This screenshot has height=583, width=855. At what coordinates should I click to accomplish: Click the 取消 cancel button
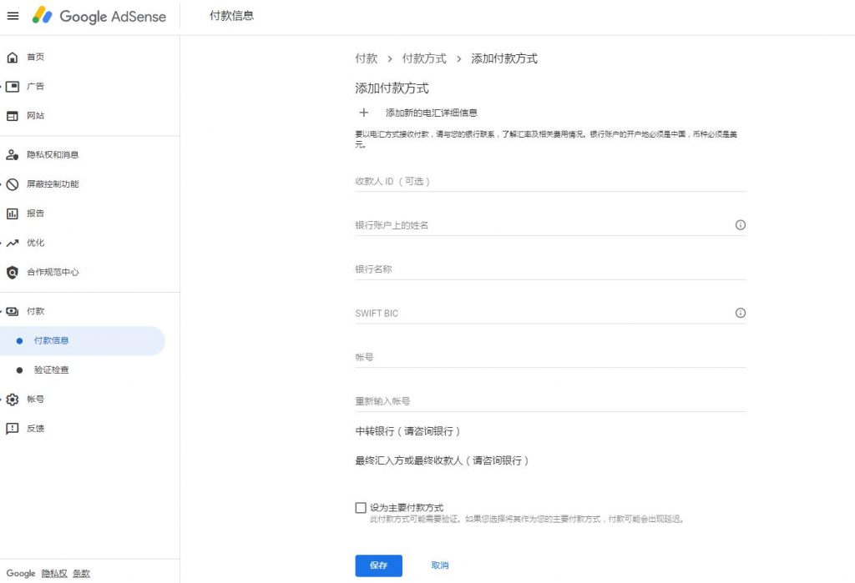pyautogui.click(x=439, y=565)
